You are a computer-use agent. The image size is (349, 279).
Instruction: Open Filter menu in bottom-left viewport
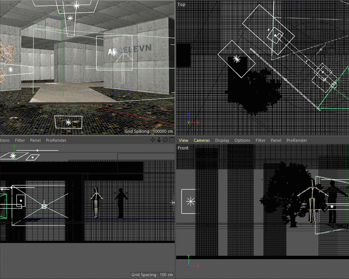click(x=20, y=140)
